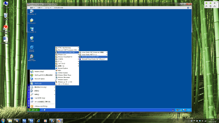
Task: Open Help and Support in start menu
Action: click(x=43, y=98)
